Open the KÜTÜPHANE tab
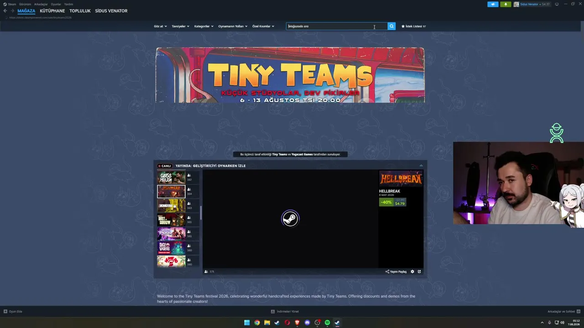 click(x=52, y=11)
